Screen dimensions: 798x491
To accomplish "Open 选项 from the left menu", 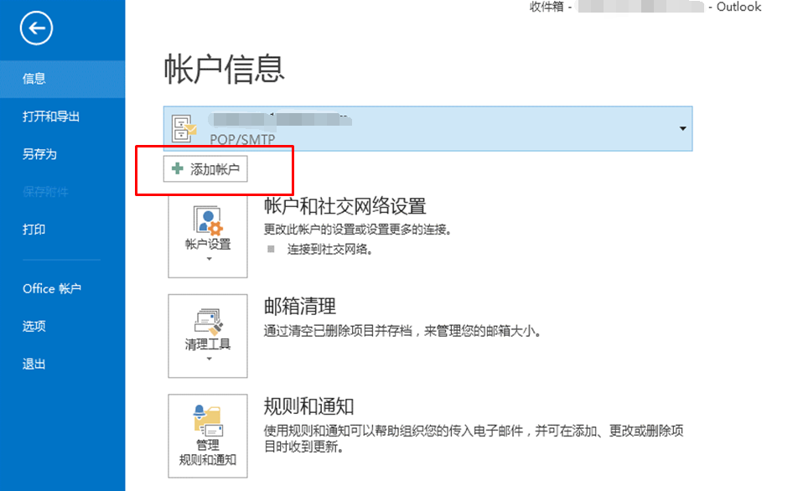I will pyautogui.click(x=34, y=326).
